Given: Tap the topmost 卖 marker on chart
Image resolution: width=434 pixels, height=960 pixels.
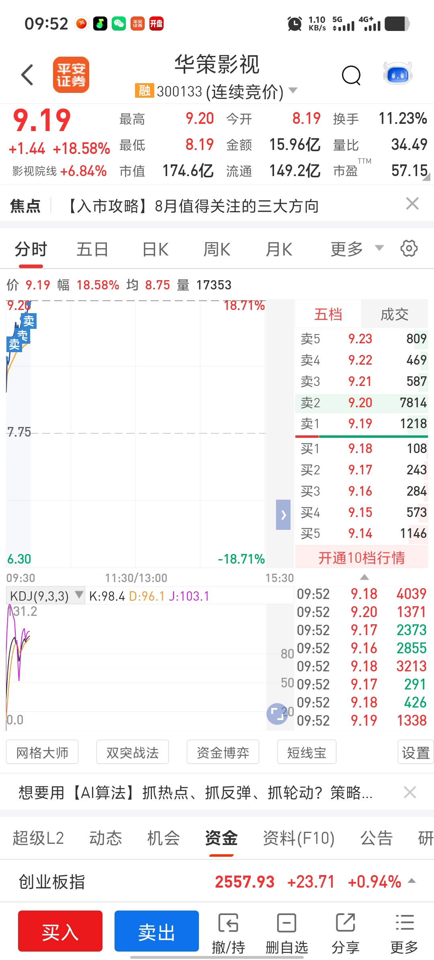Looking at the screenshot, I should click(29, 320).
